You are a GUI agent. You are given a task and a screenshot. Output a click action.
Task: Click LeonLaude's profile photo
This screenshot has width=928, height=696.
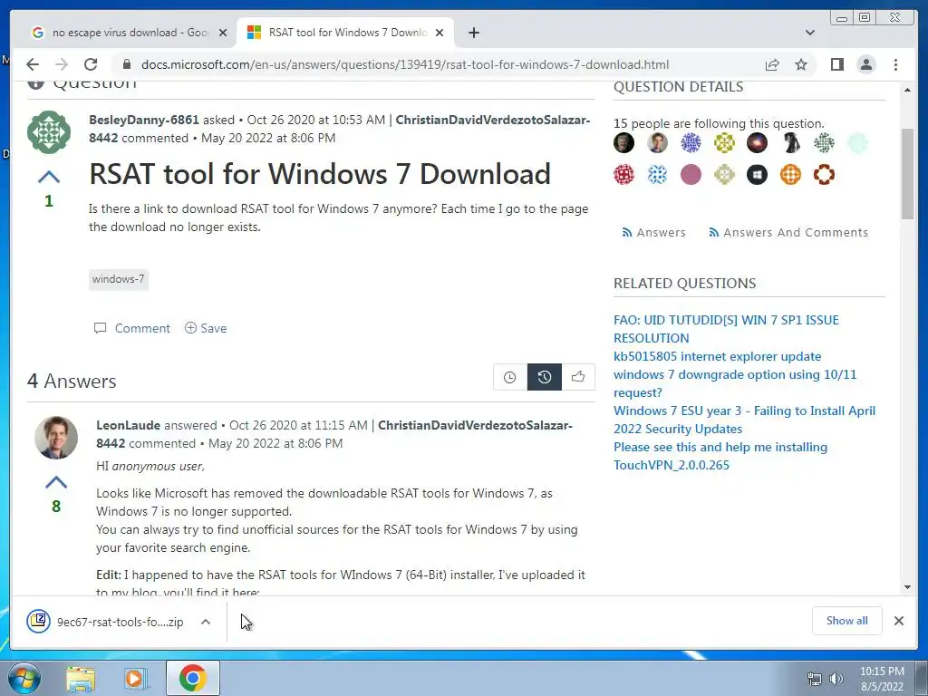click(x=56, y=438)
